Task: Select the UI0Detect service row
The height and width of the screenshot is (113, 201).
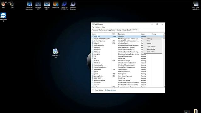Action: click(127, 63)
